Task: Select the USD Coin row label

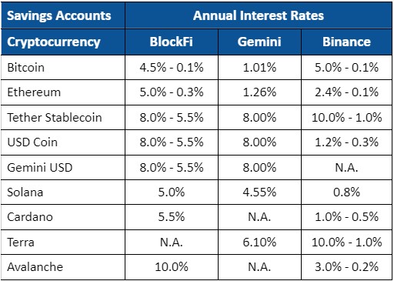Action: (32, 142)
